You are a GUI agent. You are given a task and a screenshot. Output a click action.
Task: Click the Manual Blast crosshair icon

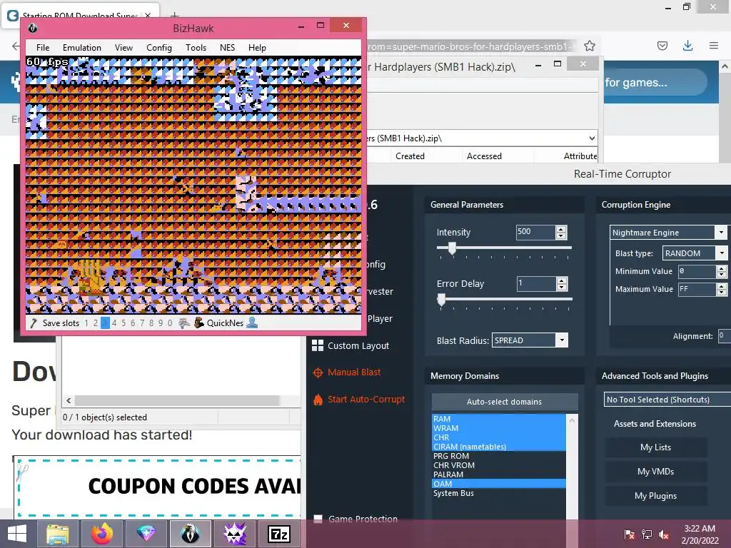[318, 372]
